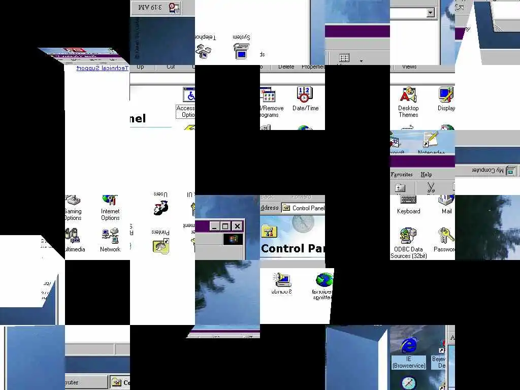Click the compass desktop icon below IE

click(x=409, y=383)
